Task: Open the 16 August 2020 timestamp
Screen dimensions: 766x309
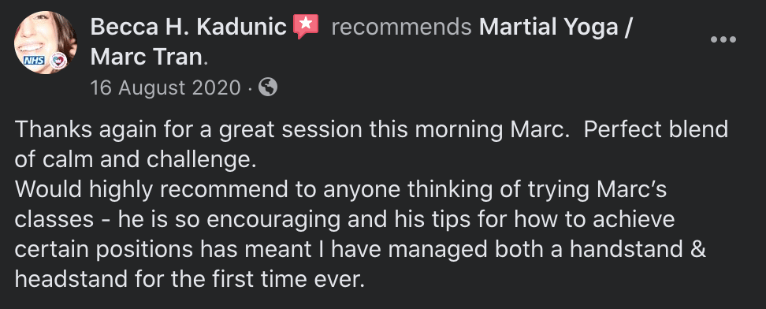Action: click(165, 88)
